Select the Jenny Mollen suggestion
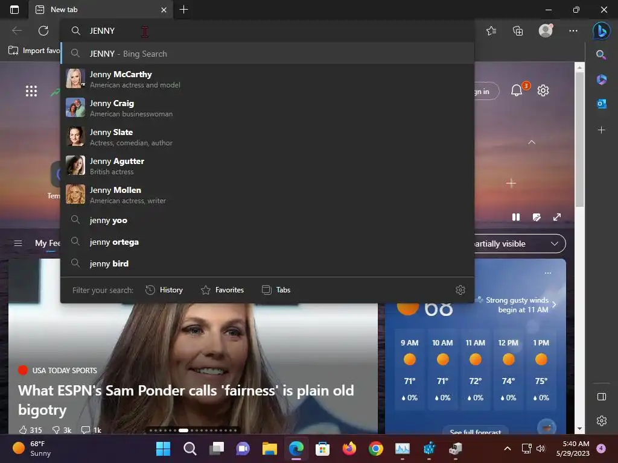This screenshot has height=463, width=618. click(267, 195)
